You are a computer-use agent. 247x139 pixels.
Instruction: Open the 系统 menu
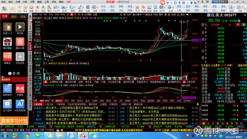click(3, 2)
